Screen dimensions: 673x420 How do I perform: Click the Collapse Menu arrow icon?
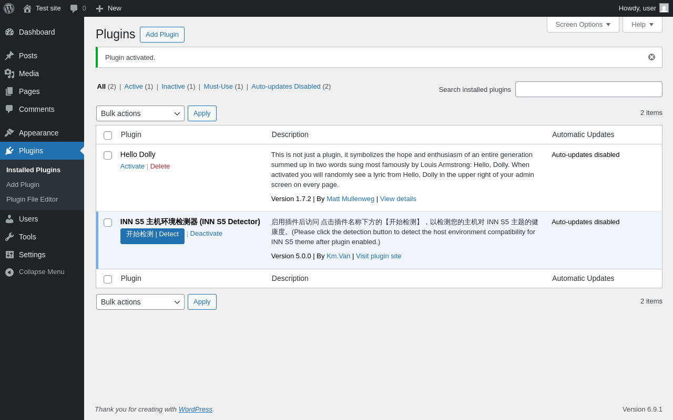(9, 272)
